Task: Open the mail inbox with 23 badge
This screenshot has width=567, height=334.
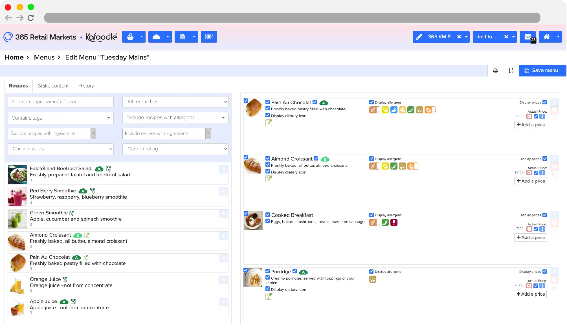Action: pyautogui.click(x=528, y=37)
